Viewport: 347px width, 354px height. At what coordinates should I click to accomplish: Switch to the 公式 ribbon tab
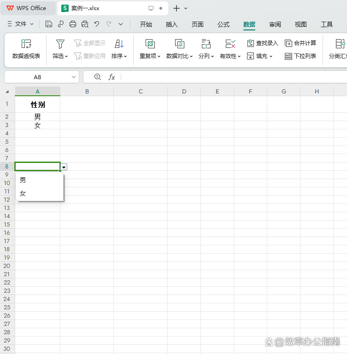[223, 24]
